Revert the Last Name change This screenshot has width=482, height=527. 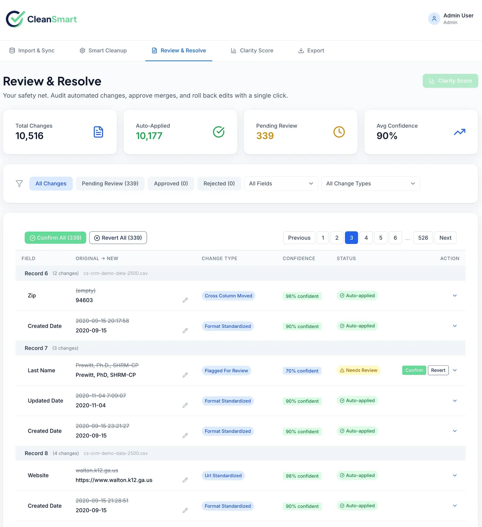[x=438, y=370]
